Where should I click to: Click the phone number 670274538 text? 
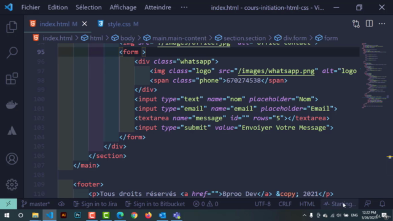click(x=243, y=80)
